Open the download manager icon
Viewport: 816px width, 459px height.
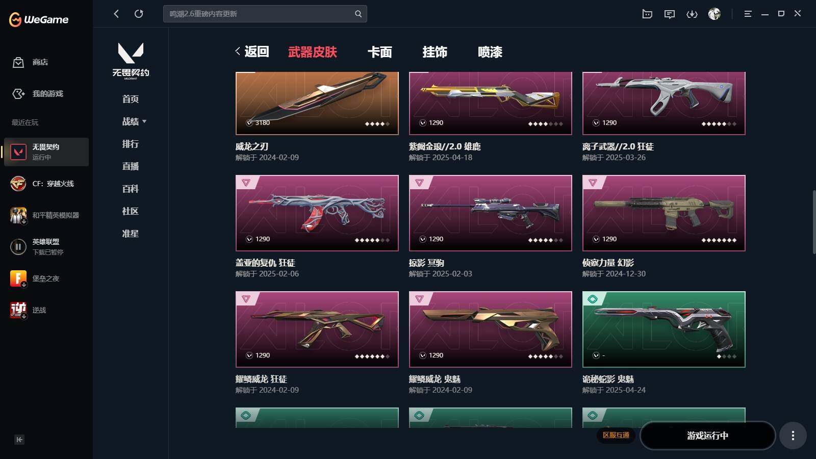pos(692,14)
